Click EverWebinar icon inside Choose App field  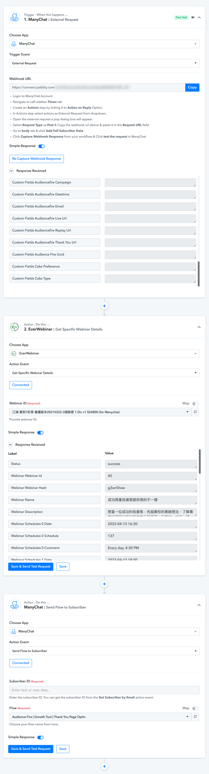coord(14,353)
